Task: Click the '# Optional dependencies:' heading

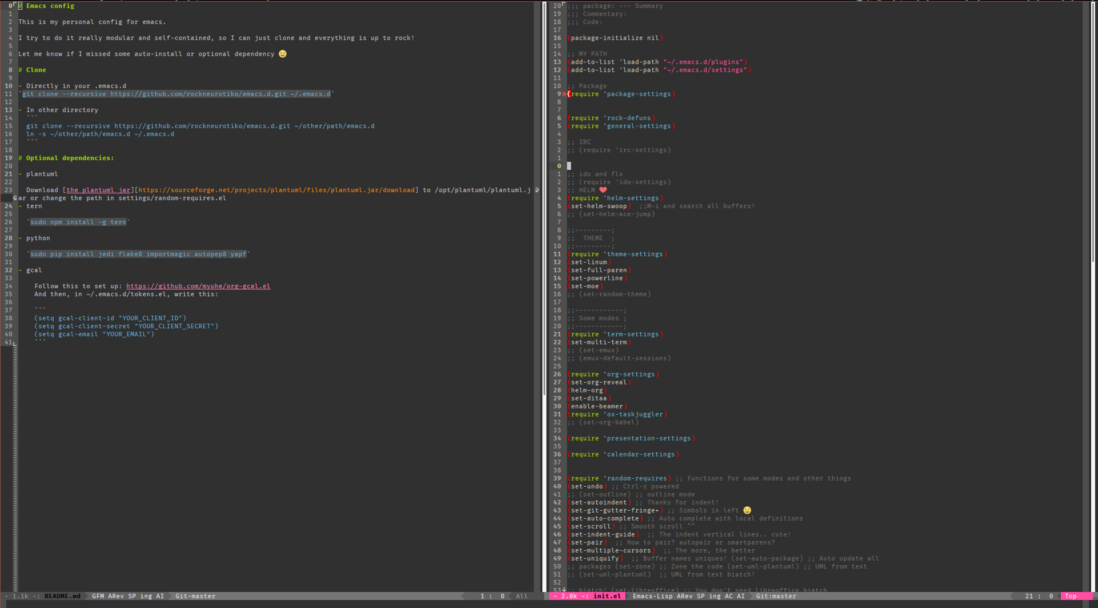Action: pos(66,158)
